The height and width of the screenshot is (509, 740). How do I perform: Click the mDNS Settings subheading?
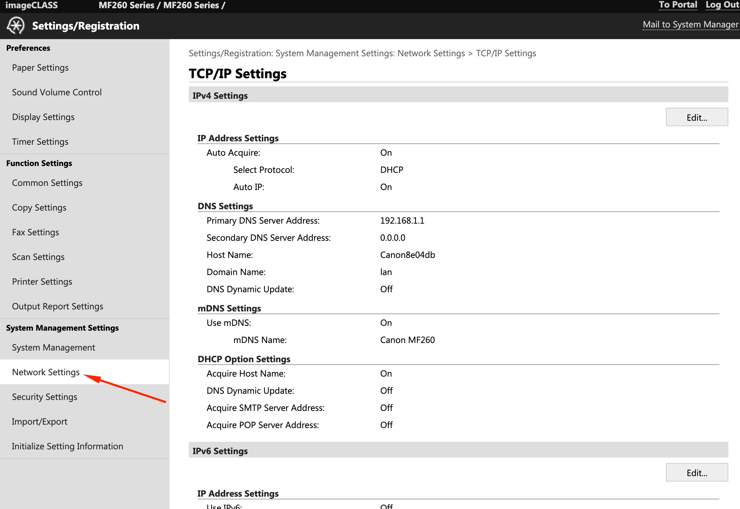tap(229, 308)
